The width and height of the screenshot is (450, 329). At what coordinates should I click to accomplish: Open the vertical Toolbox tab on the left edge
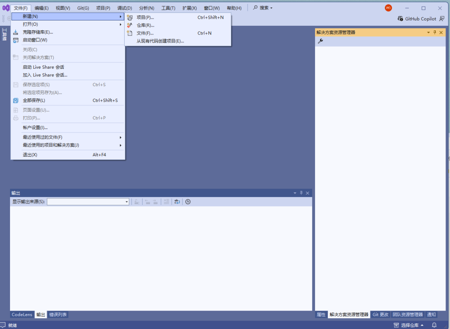pos(4,34)
